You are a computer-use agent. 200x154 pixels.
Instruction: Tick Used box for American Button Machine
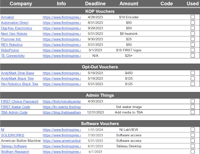192,141
